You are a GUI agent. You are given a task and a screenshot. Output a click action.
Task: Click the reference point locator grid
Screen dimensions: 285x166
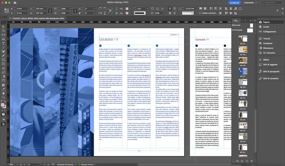tap(7, 11)
